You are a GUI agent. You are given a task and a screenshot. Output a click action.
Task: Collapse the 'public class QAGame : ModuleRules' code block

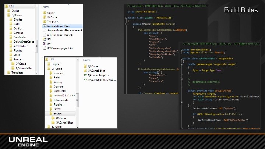(126, 18)
